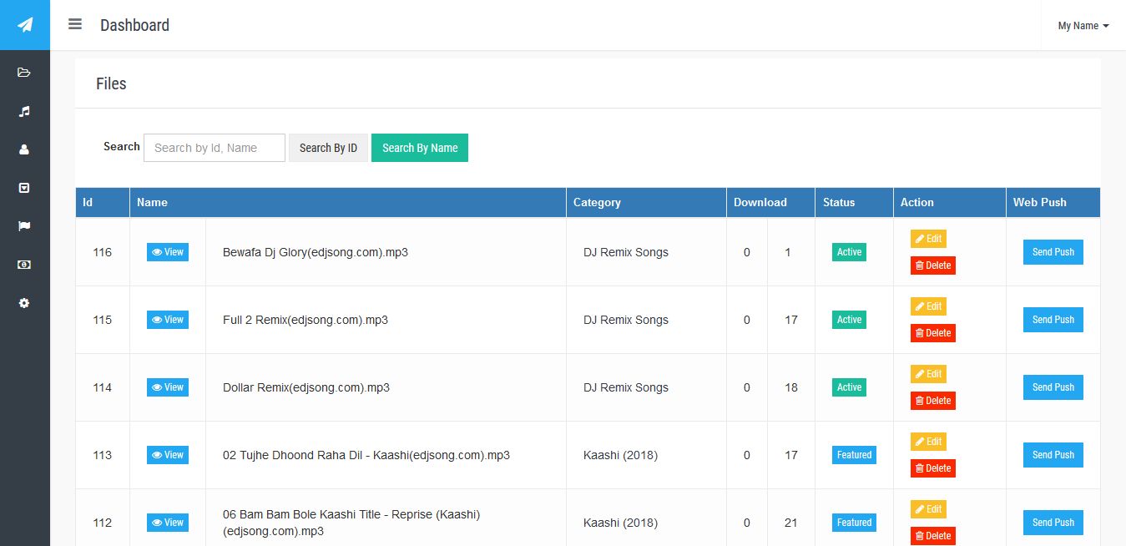Image resolution: width=1126 pixels, height=546 pixels.
Task: Delete file with Id 113
Action: coord(932,468)
